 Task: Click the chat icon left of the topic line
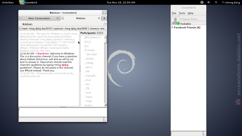pos(20,28)
